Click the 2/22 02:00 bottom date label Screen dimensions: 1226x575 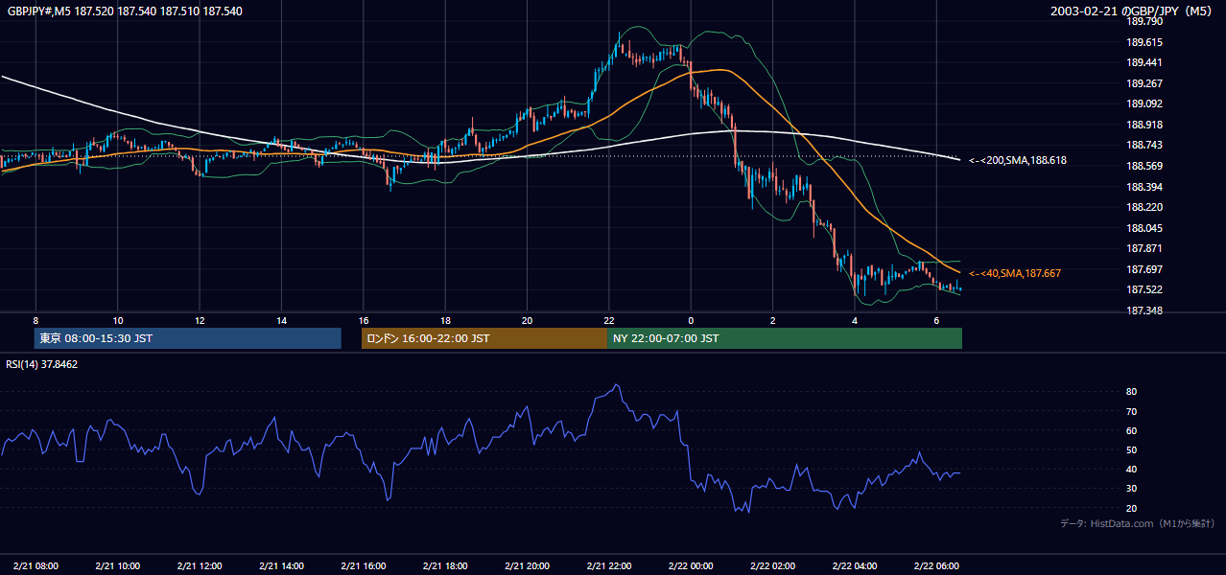pos(773,565)
